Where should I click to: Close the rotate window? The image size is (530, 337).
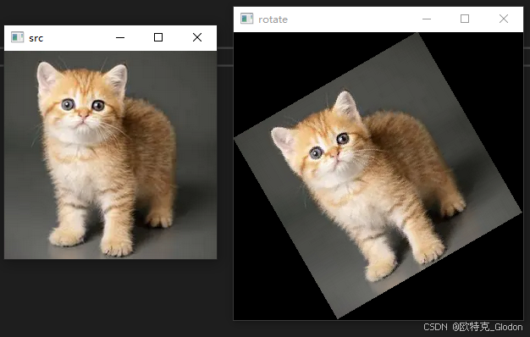[504, 19]
